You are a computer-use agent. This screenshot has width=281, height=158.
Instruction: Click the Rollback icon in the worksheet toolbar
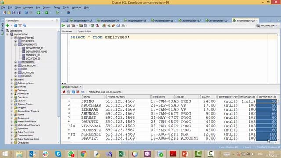(x=97, y=25)
